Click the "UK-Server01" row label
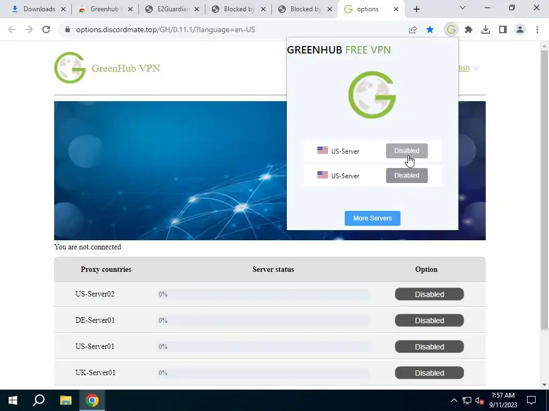 [x=95, y=372]
